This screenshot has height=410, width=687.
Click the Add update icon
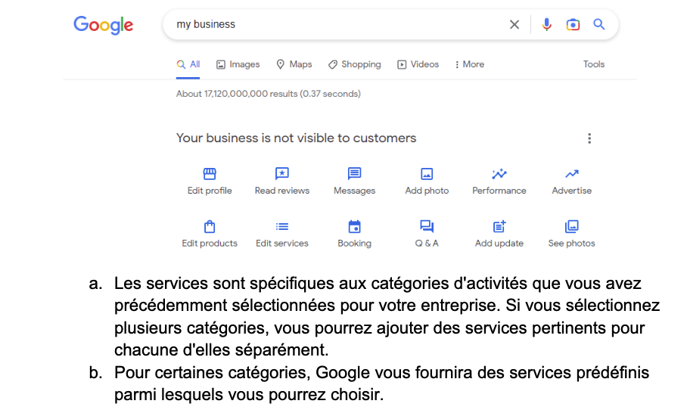pyautogui.click(x=499, y=226)
